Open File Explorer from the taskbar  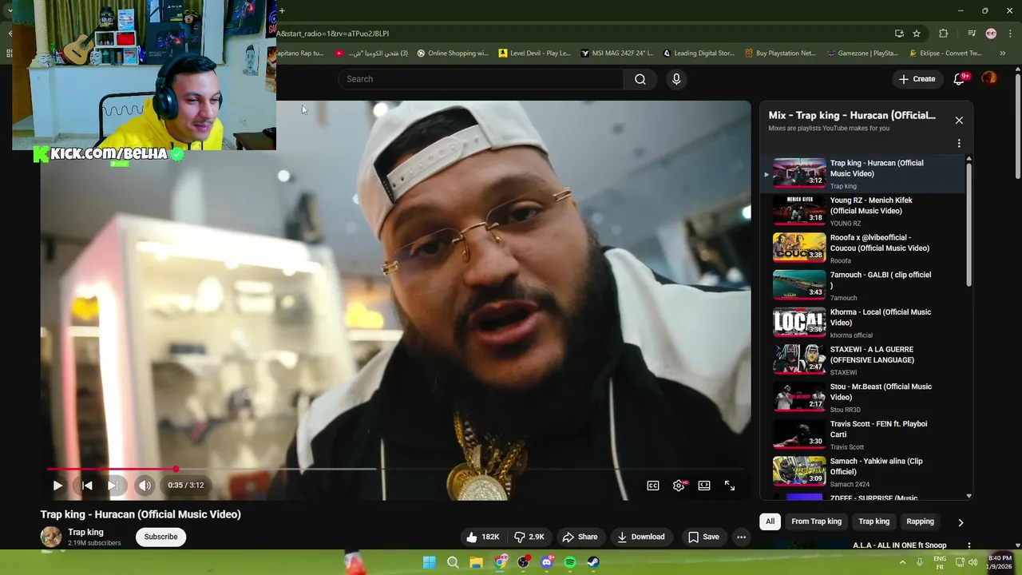pos(476,562)
